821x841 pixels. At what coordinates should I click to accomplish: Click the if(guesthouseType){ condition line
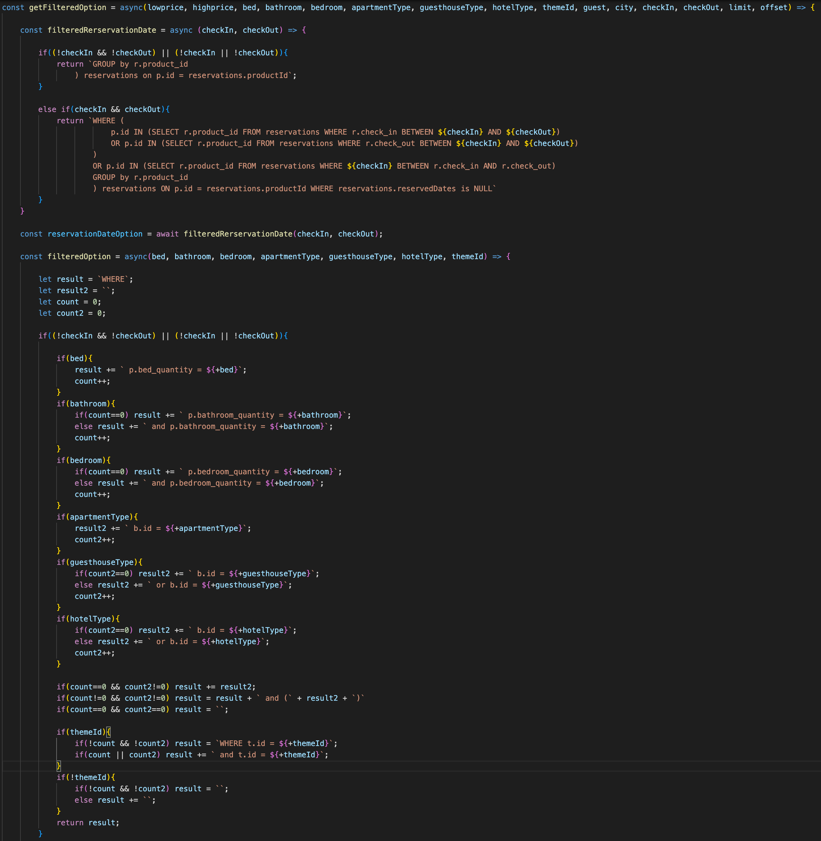click(x=99, y=562)
